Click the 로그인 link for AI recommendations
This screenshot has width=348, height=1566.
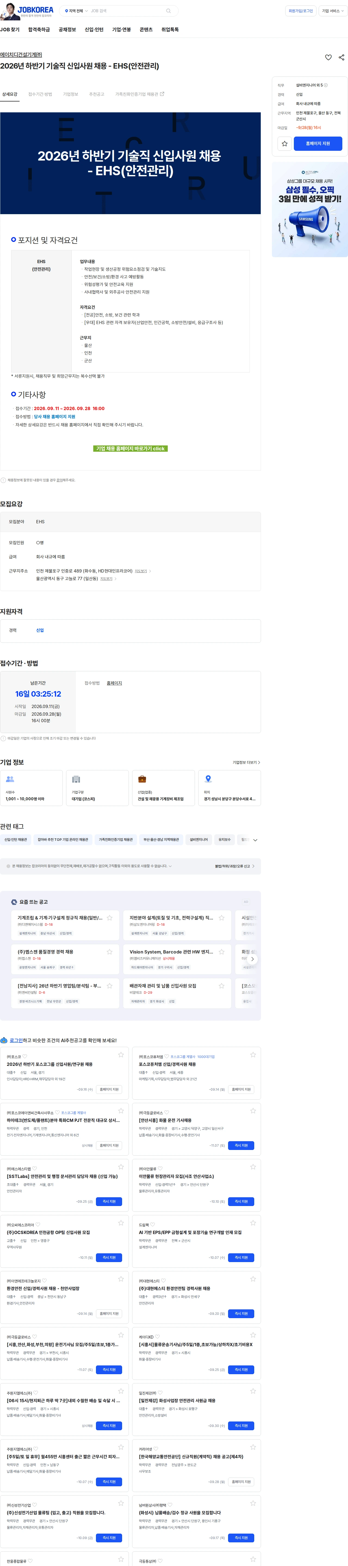click(x=16, y=1041)
